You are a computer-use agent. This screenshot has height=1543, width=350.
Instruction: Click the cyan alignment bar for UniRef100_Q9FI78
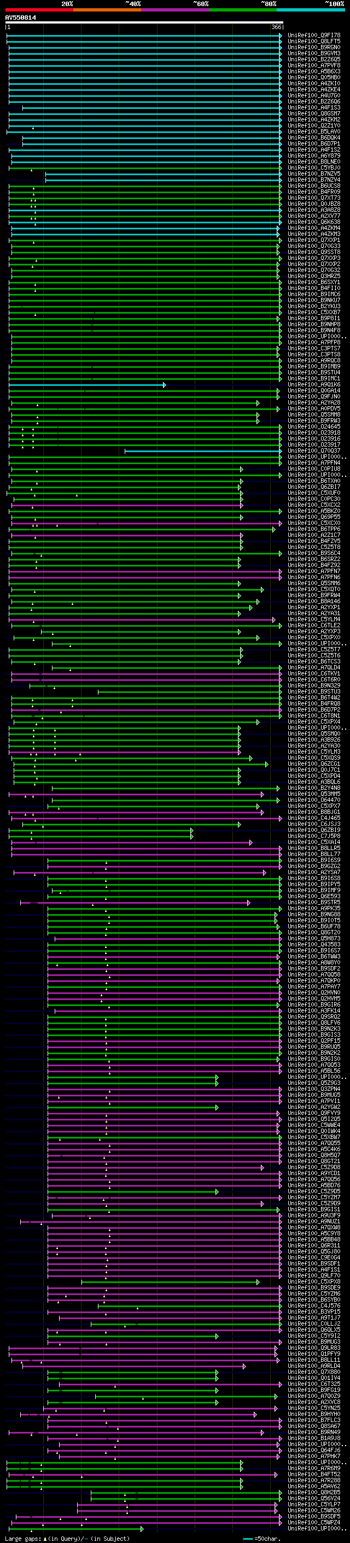point(144,36)
